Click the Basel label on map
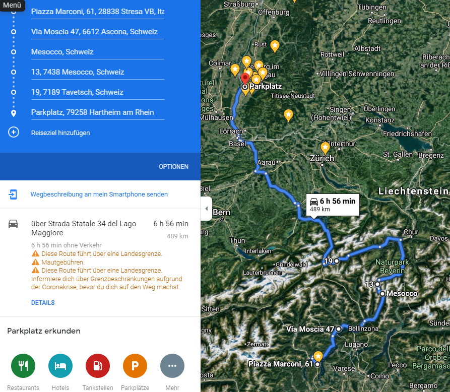 click(x=237, y=144)
